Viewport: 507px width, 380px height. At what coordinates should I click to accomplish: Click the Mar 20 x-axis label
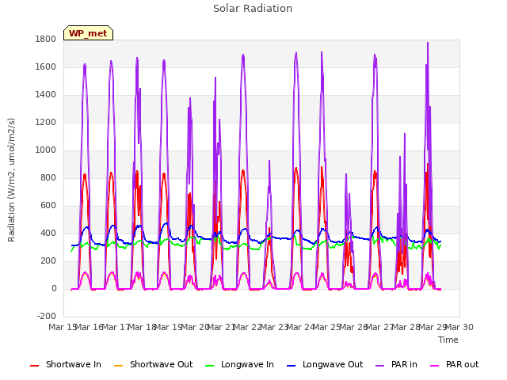[x=195, y=327]
